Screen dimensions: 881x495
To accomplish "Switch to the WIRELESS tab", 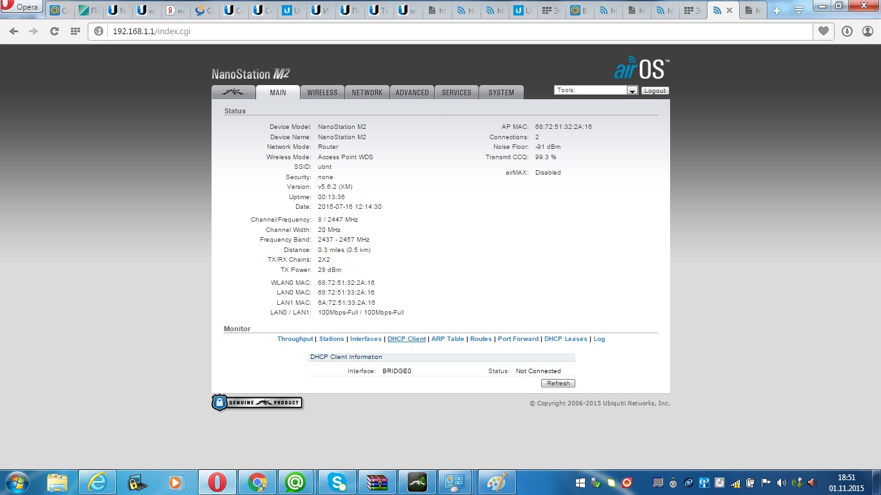I will click(322, 92).
